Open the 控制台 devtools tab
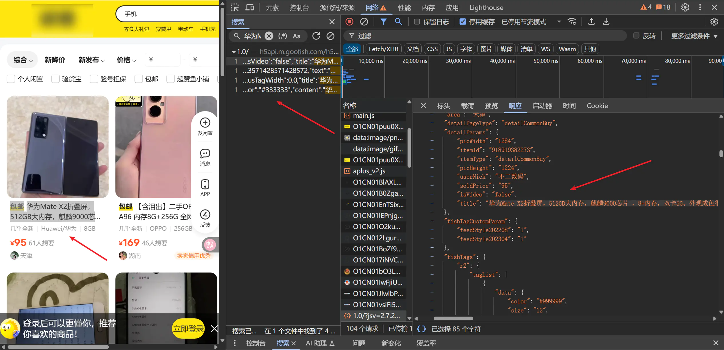 pos(299,7)
